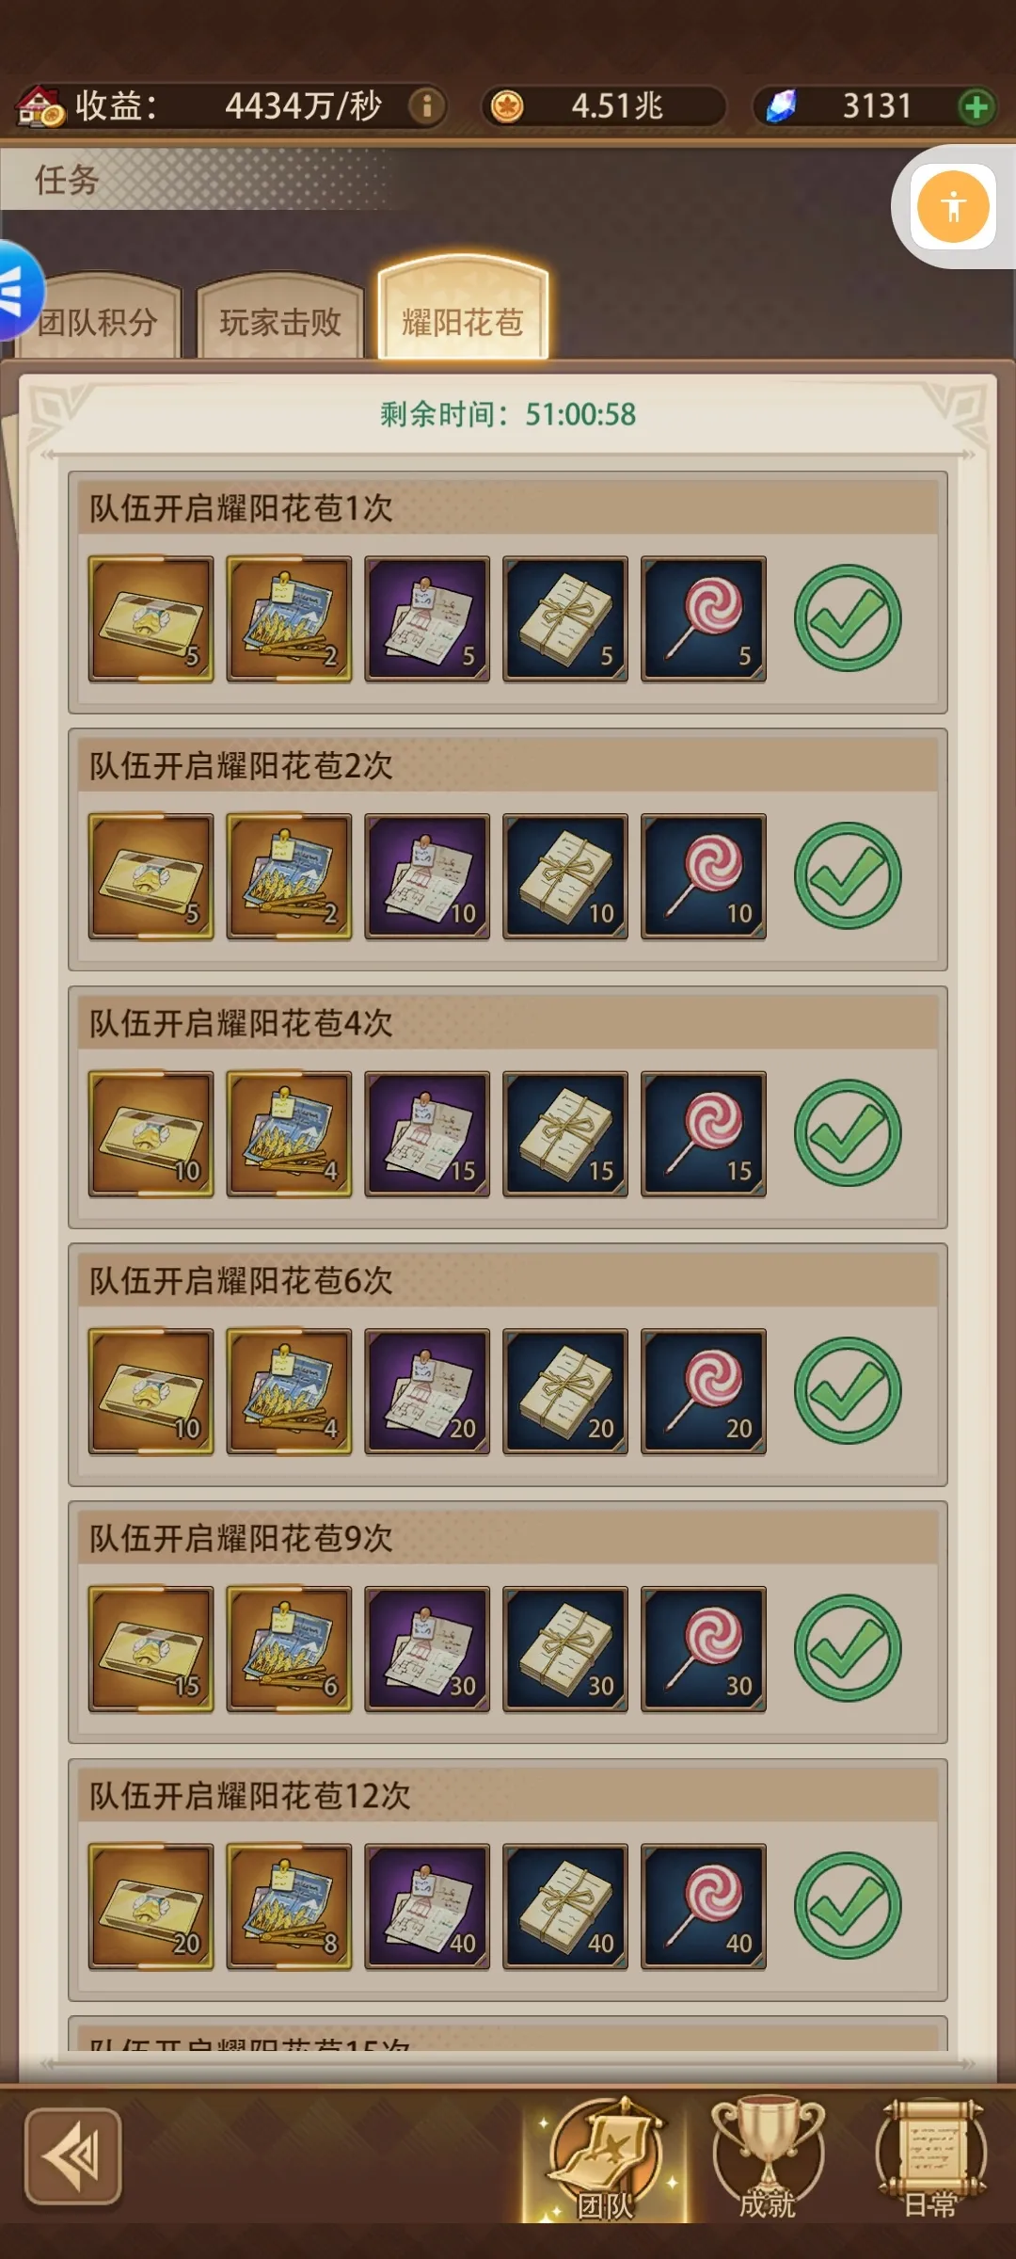
Task: Tap the lollipop reward in 1次 task
Action: point(704,618)
